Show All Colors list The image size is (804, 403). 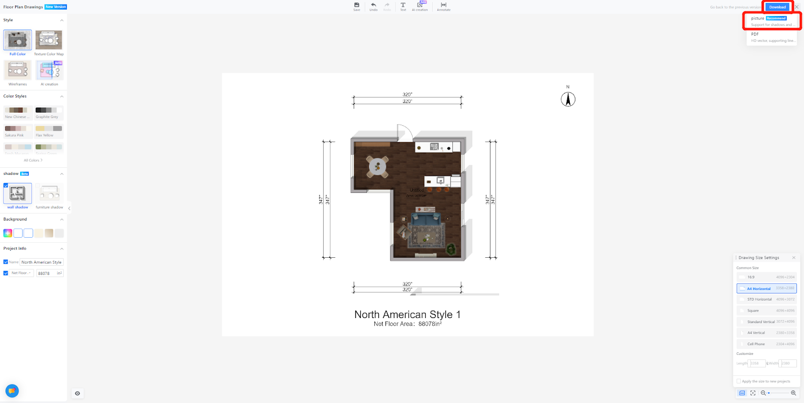(x=33, y=160)
